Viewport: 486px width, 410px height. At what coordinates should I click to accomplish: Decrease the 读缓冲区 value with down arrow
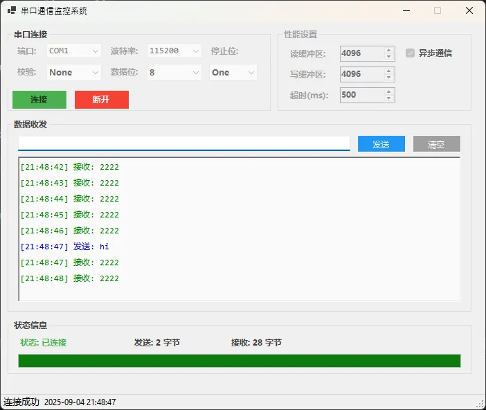pos(388,57)
